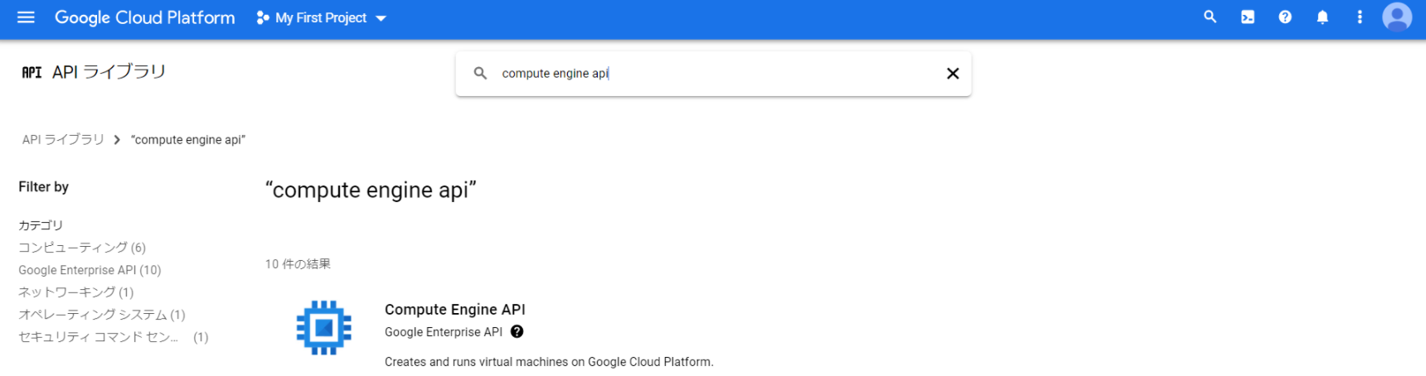The image size is (1426, 376).
Task: Go back to API ライブラリ breadcrumb
Action: (x=63, y=140)
